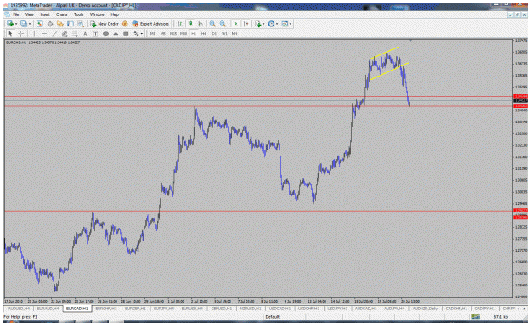
Task: Select the D1 timeframe button
Action: pyautogui.click(x=214, y=33)
